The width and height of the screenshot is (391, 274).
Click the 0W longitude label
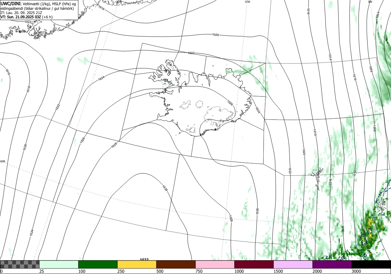pyautogui.click(x=370, y=2)
